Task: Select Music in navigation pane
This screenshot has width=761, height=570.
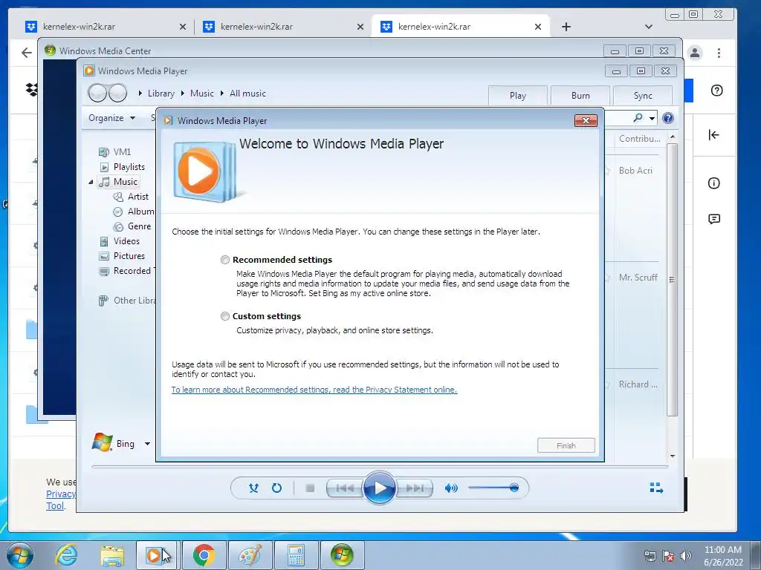Action: [x=118, y=182]
